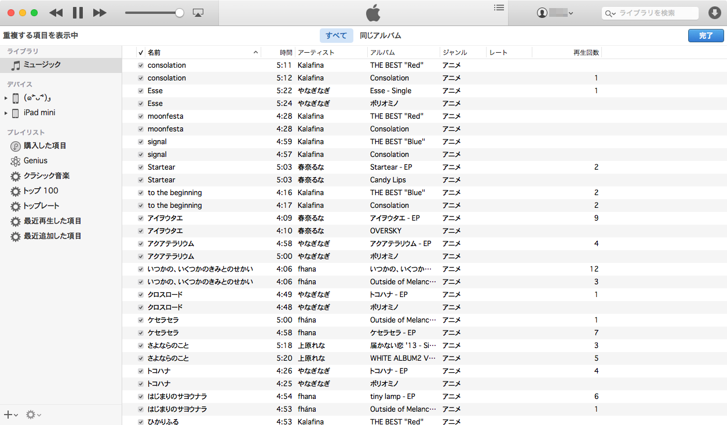Open the AirPlay output icon

coord(198,13)
